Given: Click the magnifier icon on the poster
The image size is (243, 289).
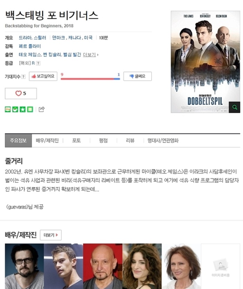Looking at the screenshot, I should (234, 107).
